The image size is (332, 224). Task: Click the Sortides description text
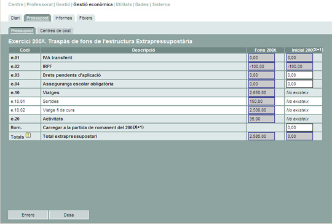[50, 102]
